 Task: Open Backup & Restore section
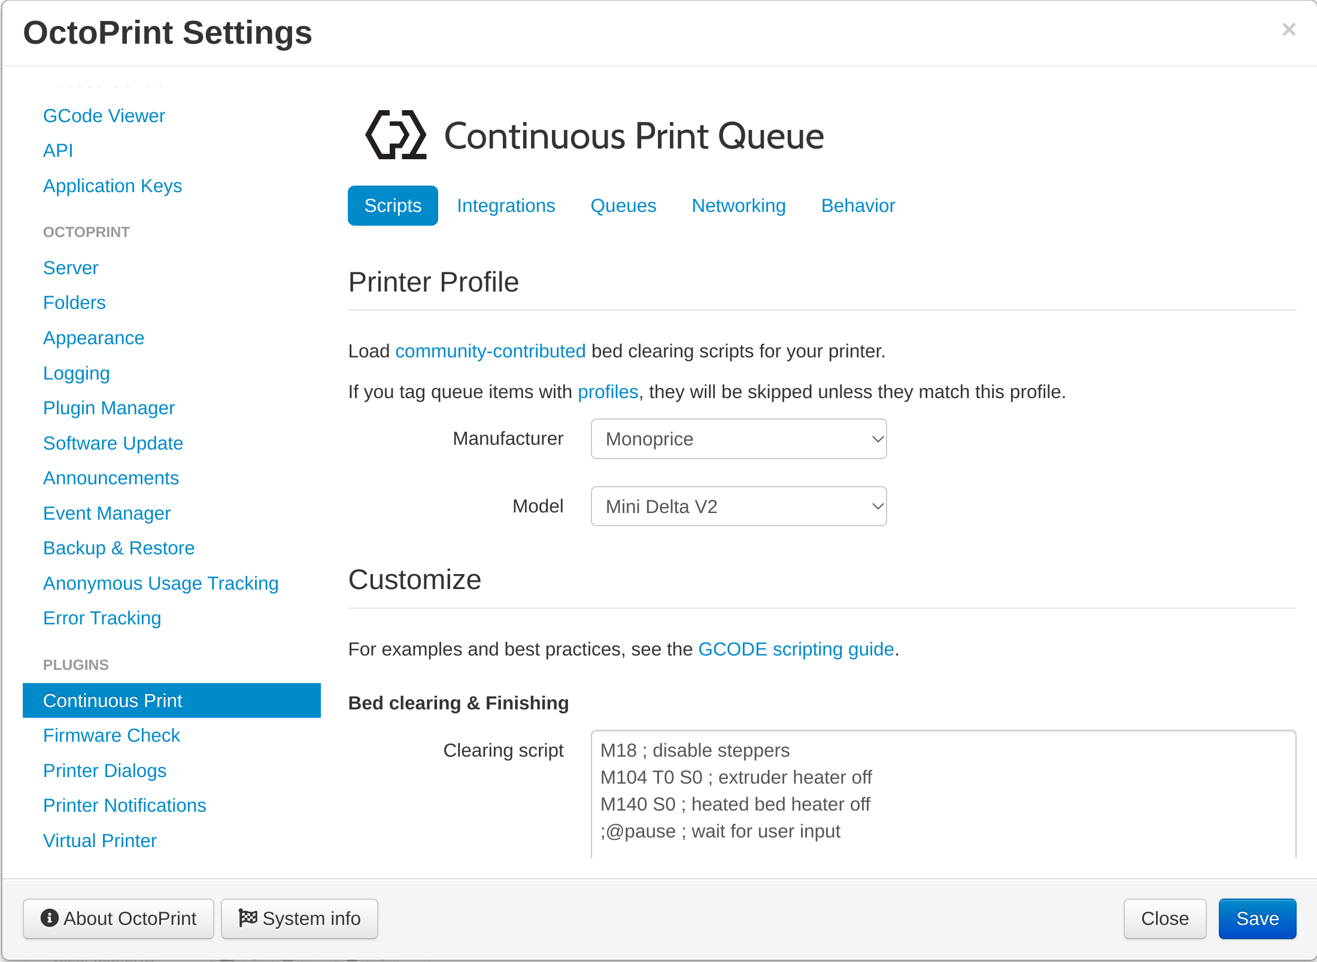(119, 548)
